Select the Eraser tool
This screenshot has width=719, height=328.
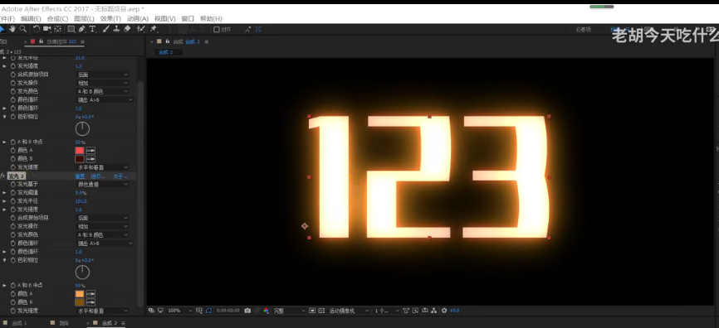(127, 29)
